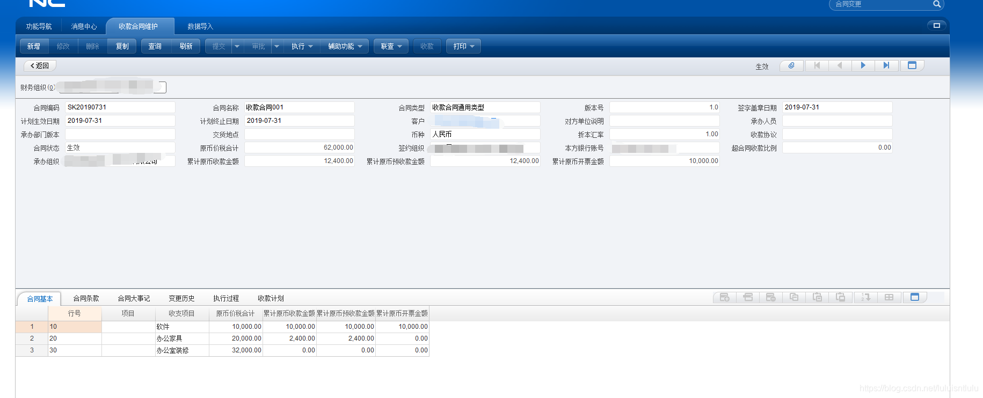Click paste row to end icon
This screenshot has width=983, height=398.
pos(841,297)
